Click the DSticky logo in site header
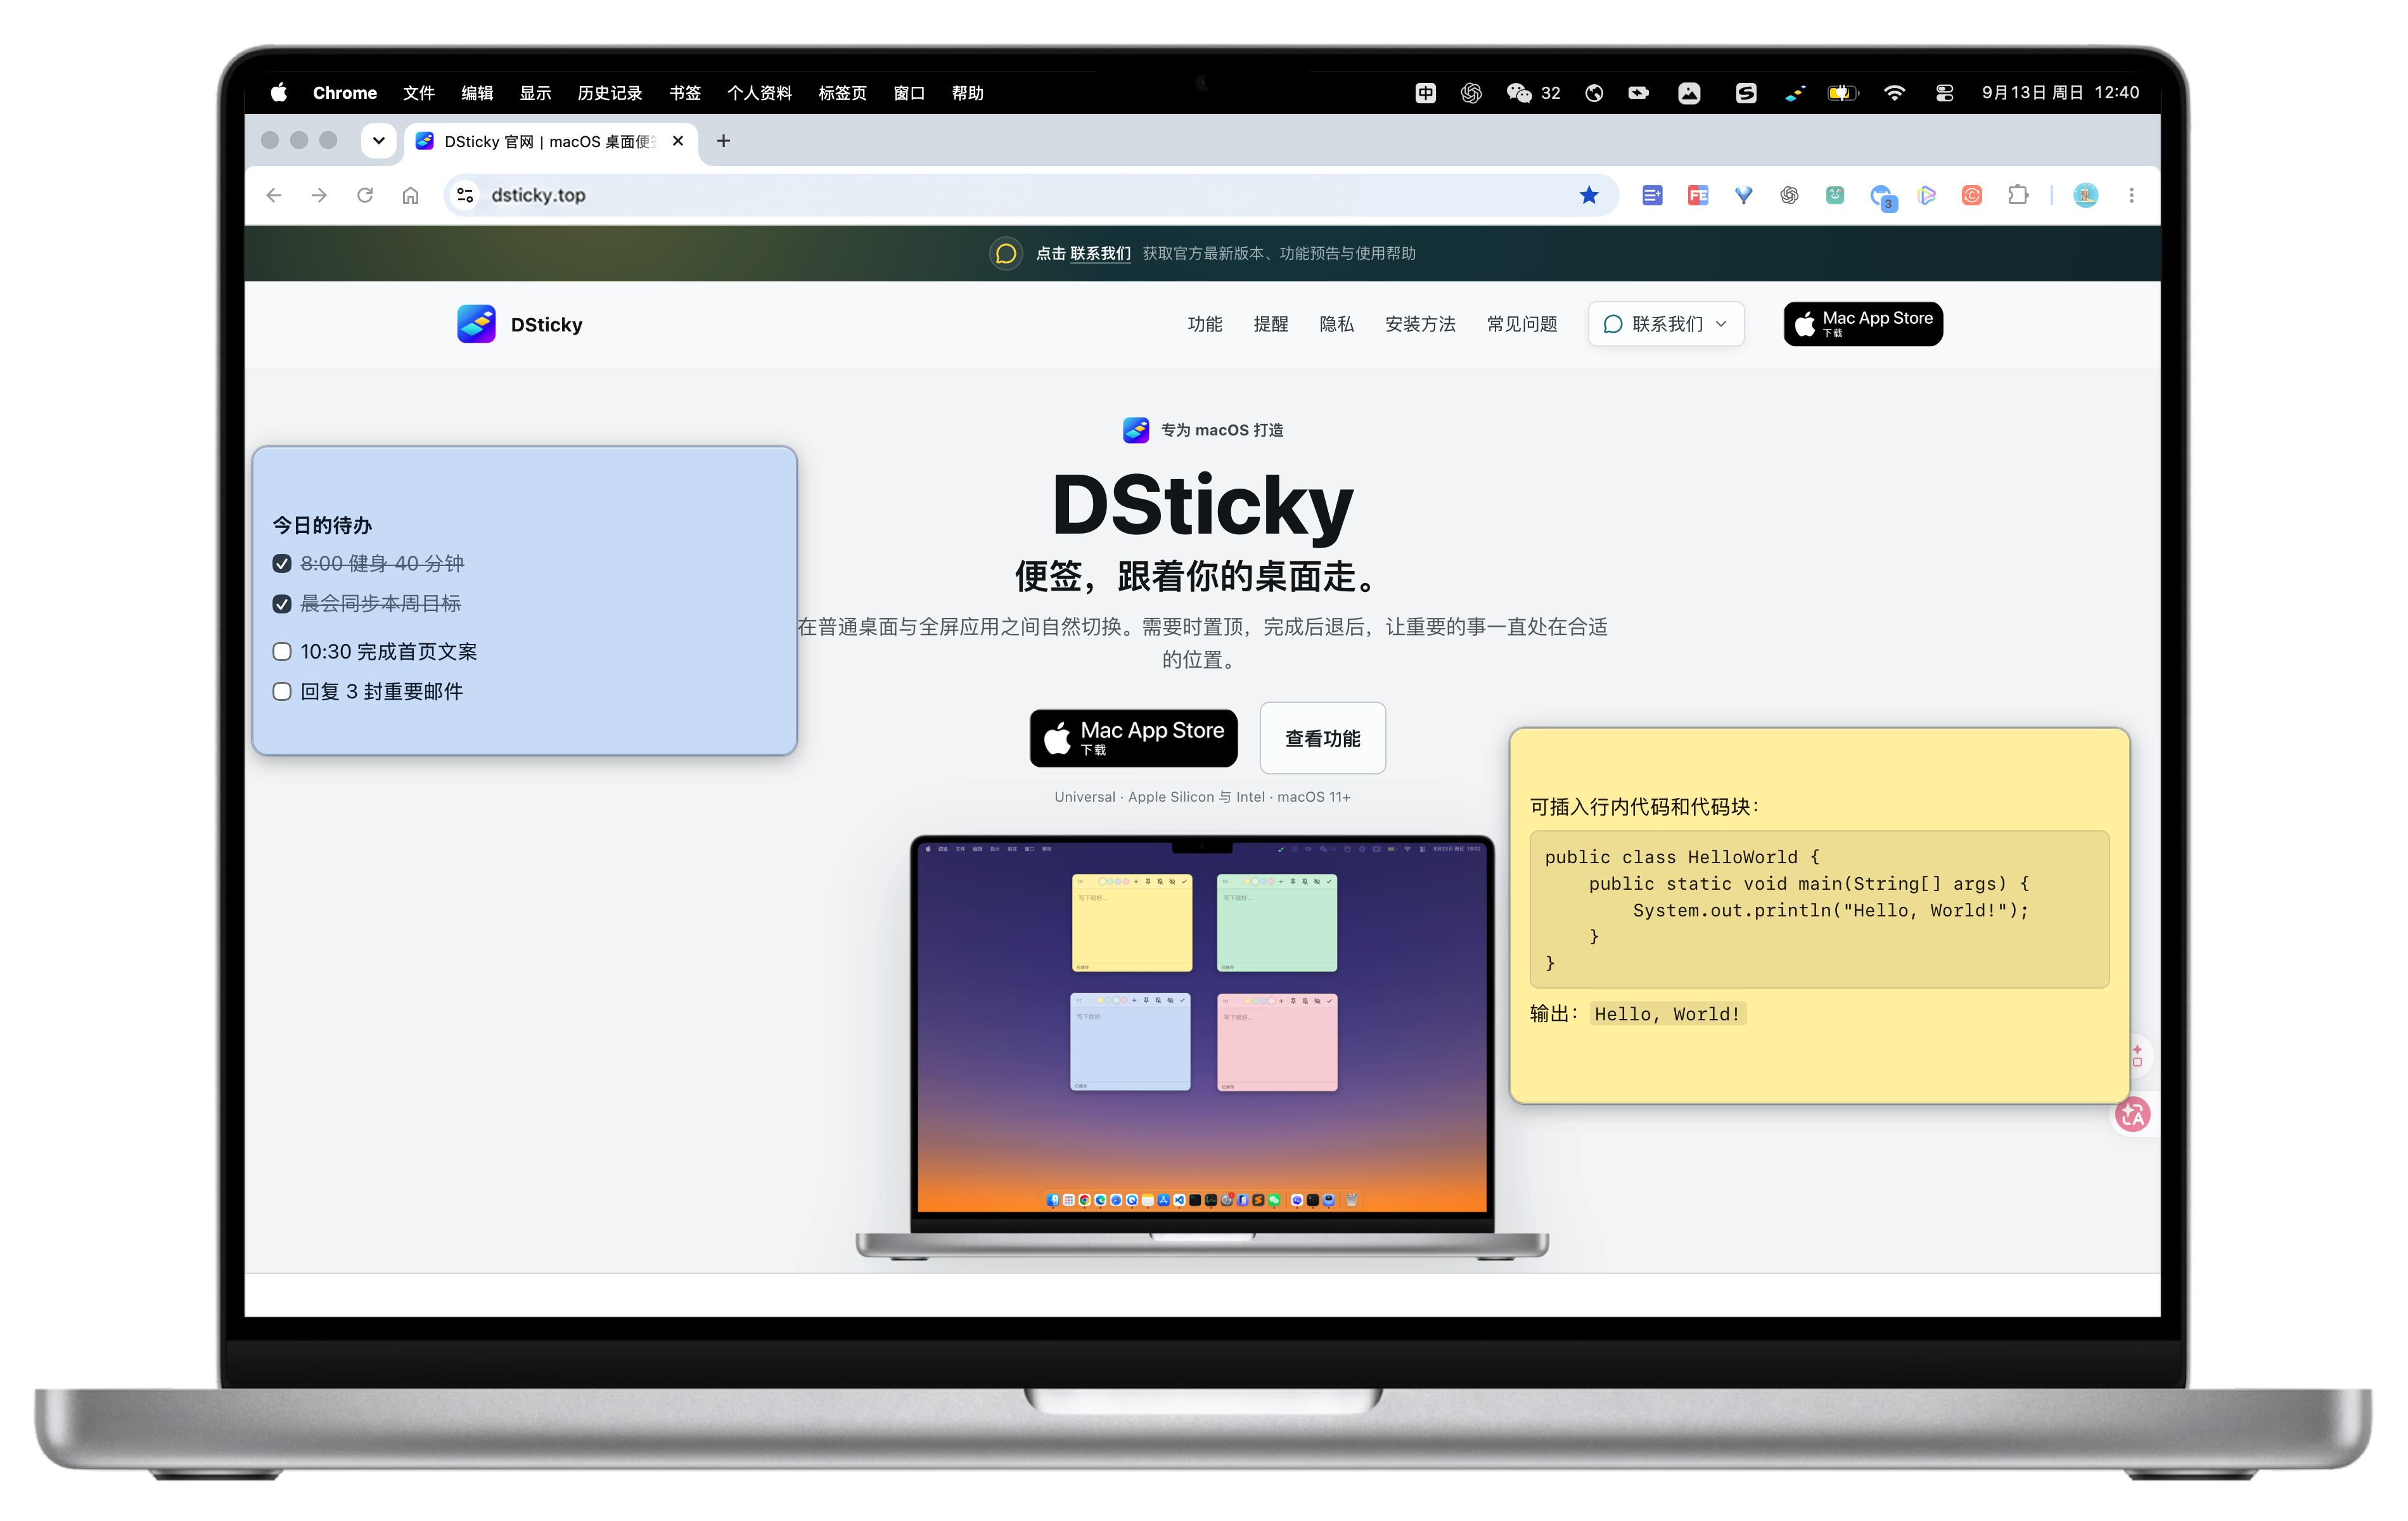This screenshot has width=2408, height=1521. point(520,324)
